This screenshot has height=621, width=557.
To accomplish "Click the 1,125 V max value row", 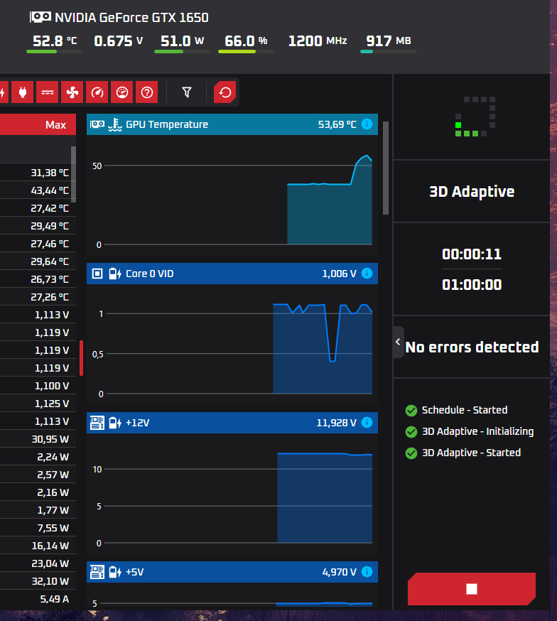I will click(x=38, y=404).
